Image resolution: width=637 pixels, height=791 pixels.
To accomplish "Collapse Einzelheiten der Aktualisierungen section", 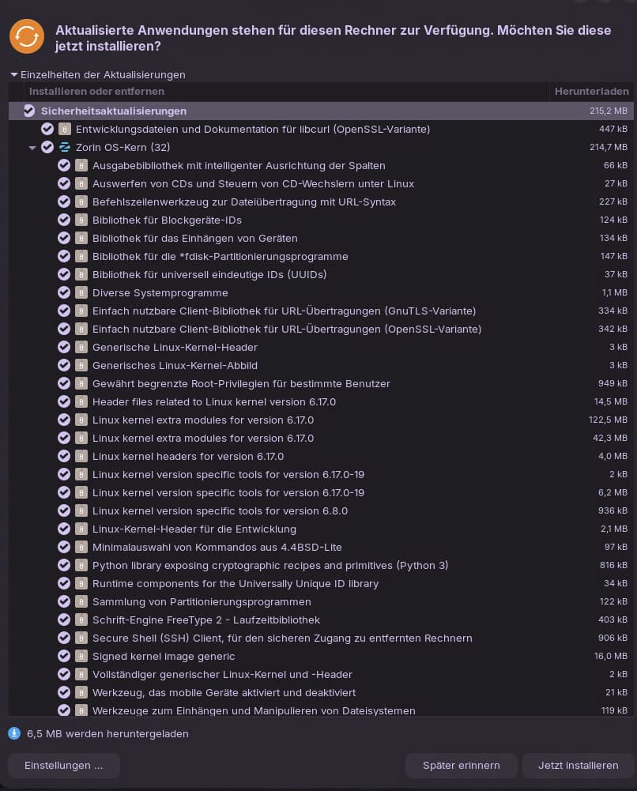I will tap(14, 75).
